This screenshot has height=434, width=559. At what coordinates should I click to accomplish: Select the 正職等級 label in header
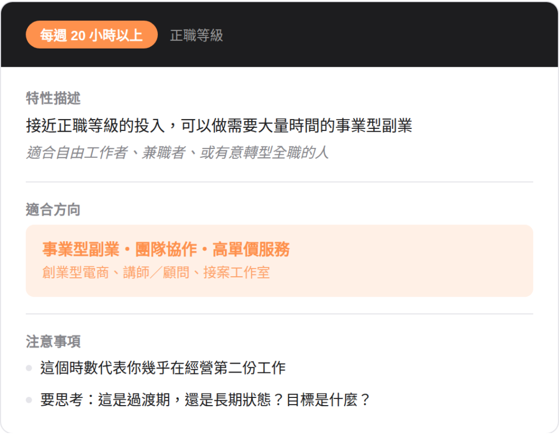point(197,35)
